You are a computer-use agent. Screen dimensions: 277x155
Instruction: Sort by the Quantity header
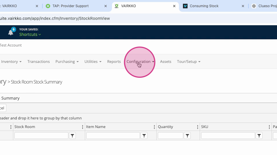point(165,127)
